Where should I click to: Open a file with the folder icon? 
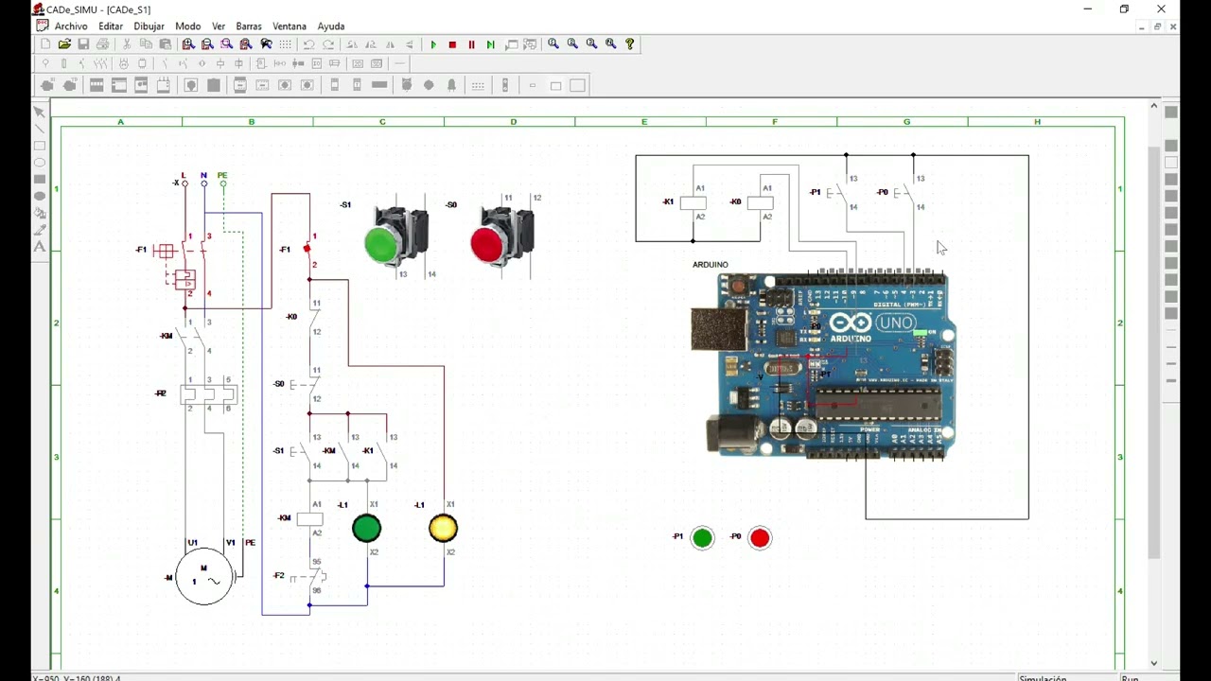64,44
